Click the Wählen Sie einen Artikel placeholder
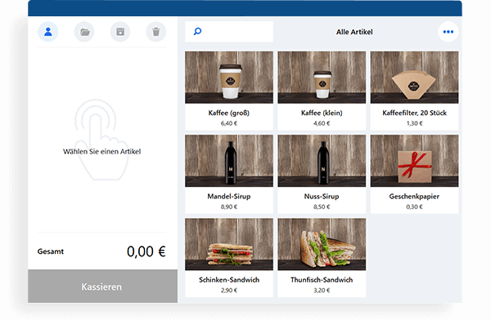The width and height of the screenshot is (491, 320). click(101, 152)
